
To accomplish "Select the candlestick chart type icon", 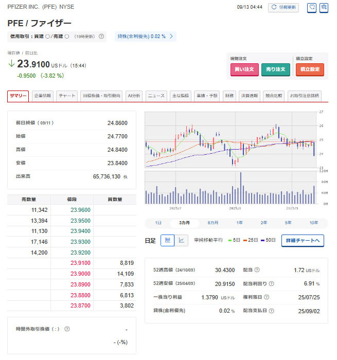I will (167, 240).
